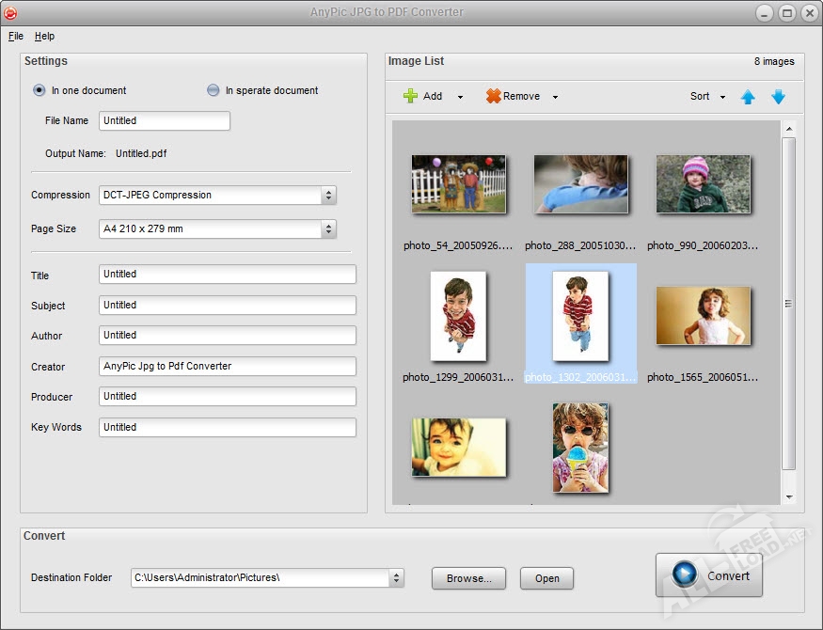Move image up with blue up arrow
This screenshot has height=630, width=823.
pos(748,97)
